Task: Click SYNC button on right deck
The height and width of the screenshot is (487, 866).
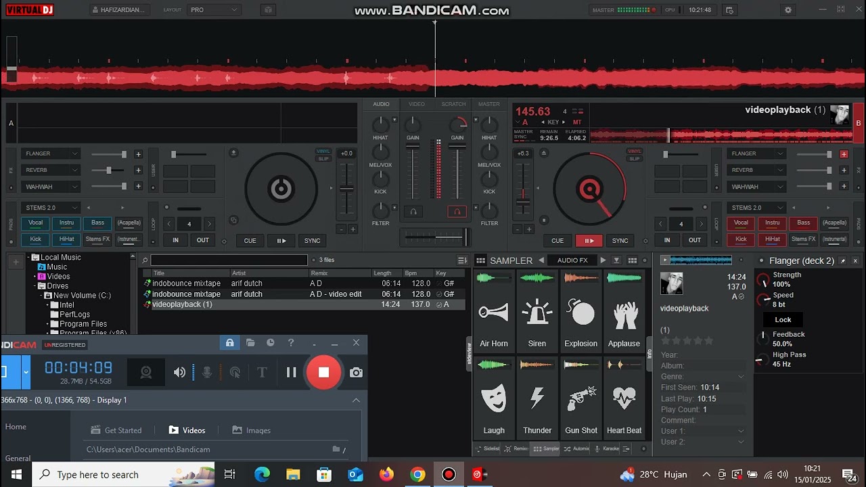Action: 620,240
